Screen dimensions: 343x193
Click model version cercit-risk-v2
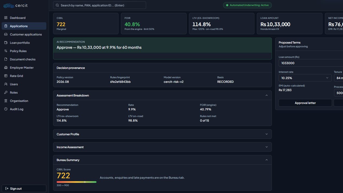click(x=174, y=82)
